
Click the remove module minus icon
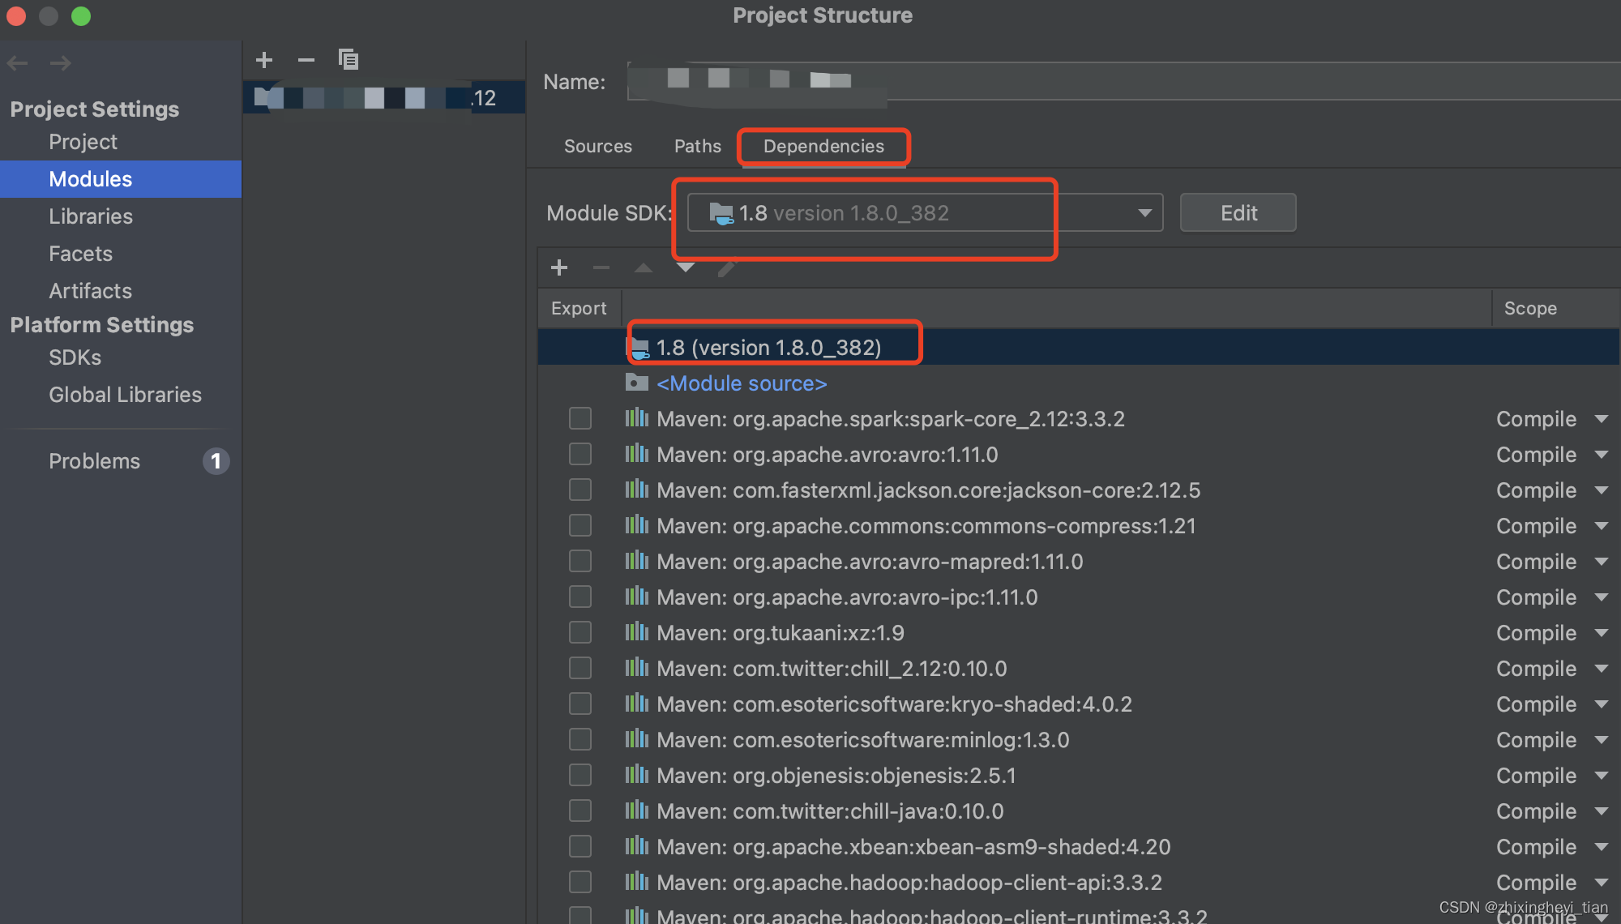point(306,60)
